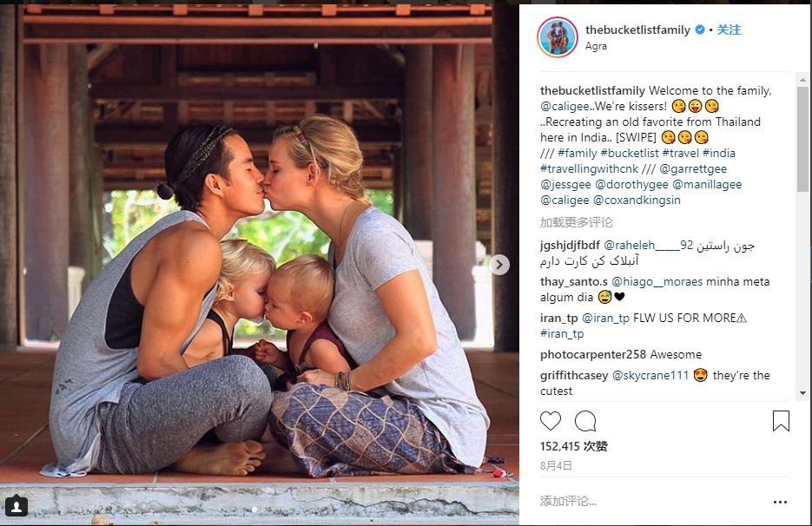This screenshot has width=812, height=526.
Task: Open the #travellingwithcnk hashtag
Action: click(x=590, y=168)
